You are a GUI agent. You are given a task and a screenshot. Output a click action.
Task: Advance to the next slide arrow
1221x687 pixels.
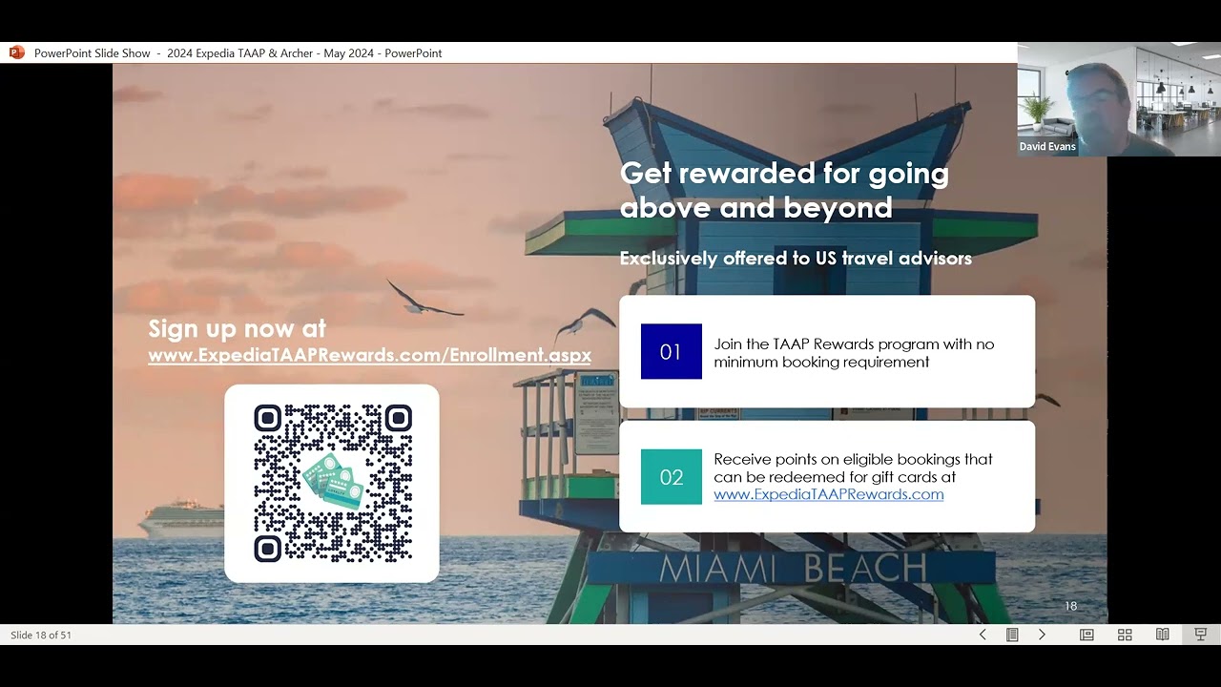(x=1042, y=635)
